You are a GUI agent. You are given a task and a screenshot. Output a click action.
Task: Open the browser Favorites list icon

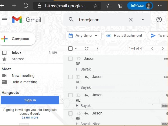click(x=108, y=6)
